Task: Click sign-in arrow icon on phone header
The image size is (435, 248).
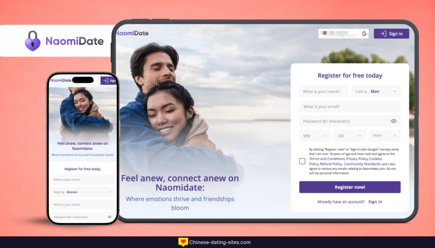Action: point(105,80)
